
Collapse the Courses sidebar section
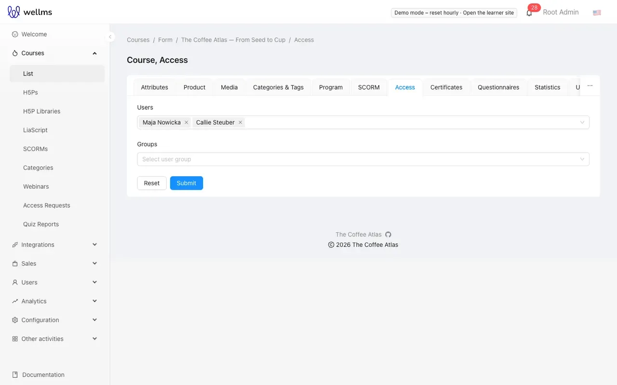tap(94, 53)
